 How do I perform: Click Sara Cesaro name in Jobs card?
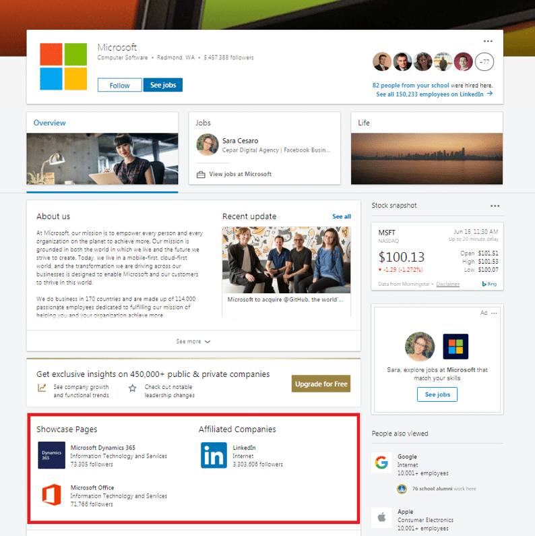[240, 140]
